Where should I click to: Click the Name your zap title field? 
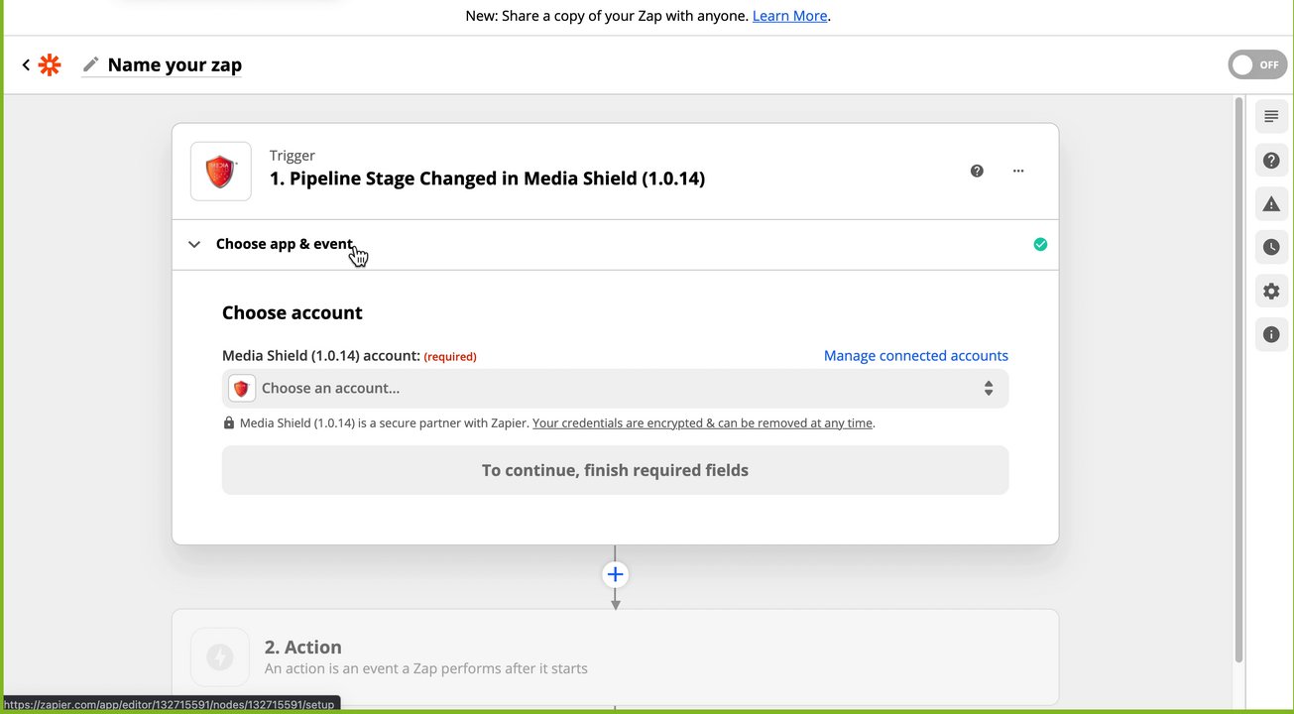pos(175,65)
